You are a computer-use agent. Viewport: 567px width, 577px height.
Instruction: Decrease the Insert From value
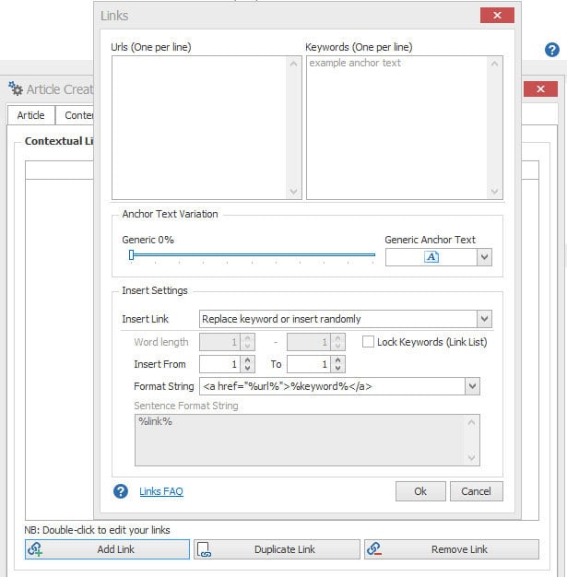247,368
